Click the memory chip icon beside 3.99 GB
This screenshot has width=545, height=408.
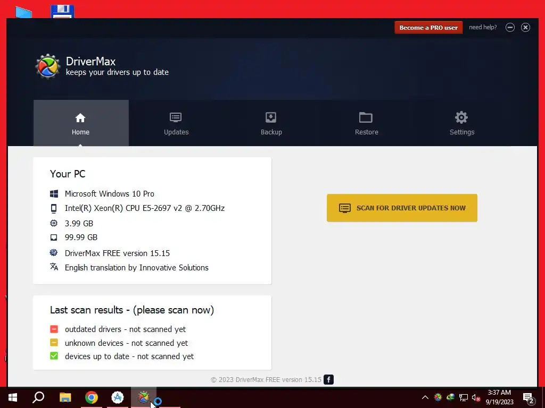pos(54,223)
